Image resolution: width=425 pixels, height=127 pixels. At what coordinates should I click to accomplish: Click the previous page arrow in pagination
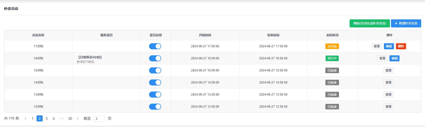click(25, 118)
